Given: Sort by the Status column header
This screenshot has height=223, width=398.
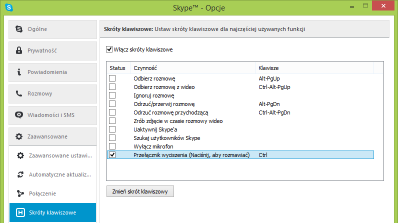Looking at the screenshot, I should (118, 68).
